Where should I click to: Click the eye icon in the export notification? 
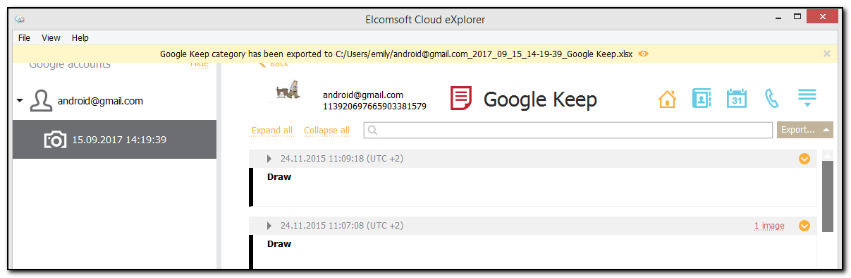coord(643,54)
